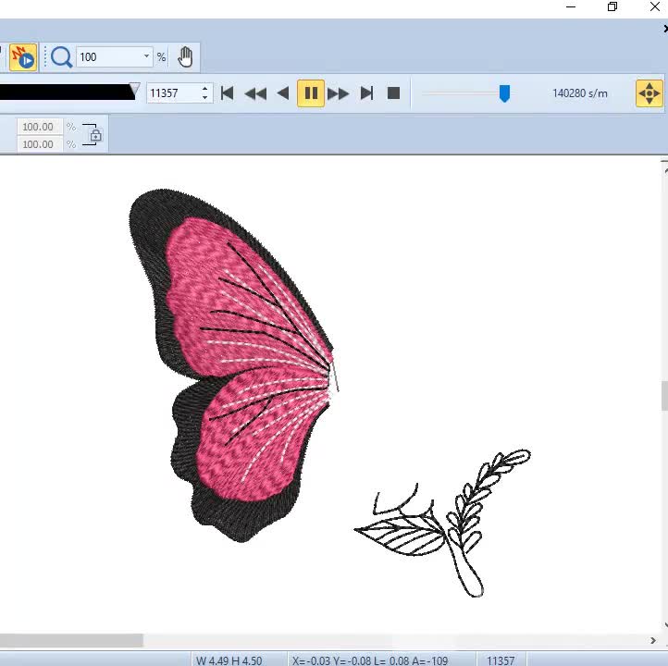Click the top scale percentage field
The width and height of the screenshot is (668, 666).
38,127
